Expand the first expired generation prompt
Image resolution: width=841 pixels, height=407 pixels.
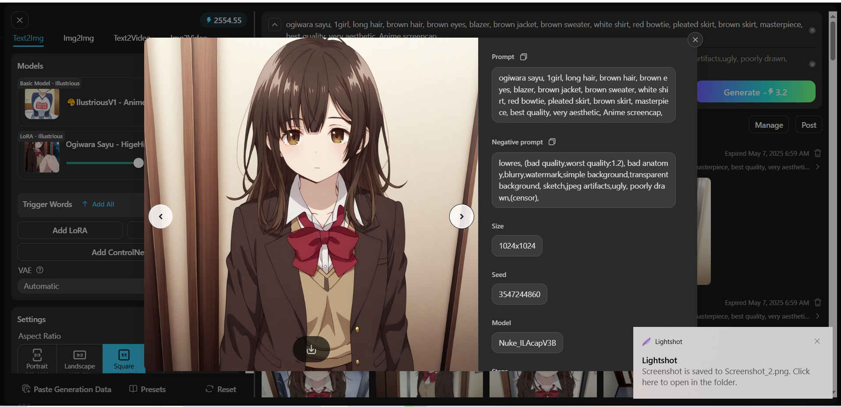tap(817, 167)
